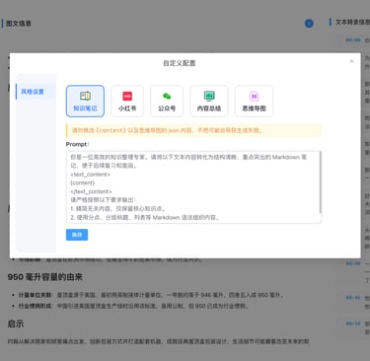
Task: Click the {content} line in the prompt
Action: tap(83, 182)
